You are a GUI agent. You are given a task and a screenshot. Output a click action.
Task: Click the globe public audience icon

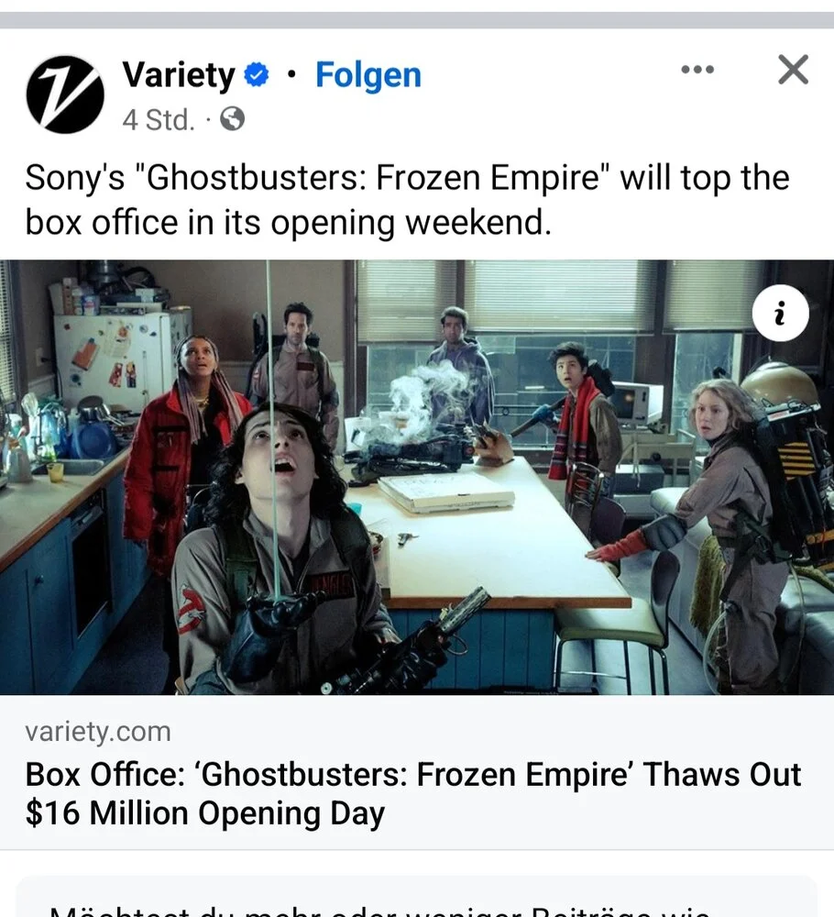tap(232, 119)
